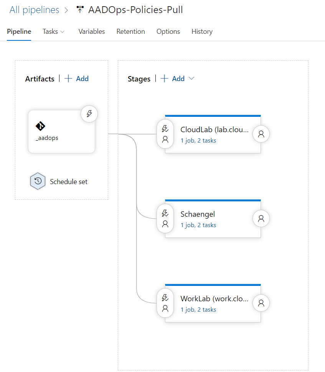Click the release pipeline icon in the breadcrumb
The height and width of the screenshot is (372, 325).
pyautogui.click(x=80, y=8)
